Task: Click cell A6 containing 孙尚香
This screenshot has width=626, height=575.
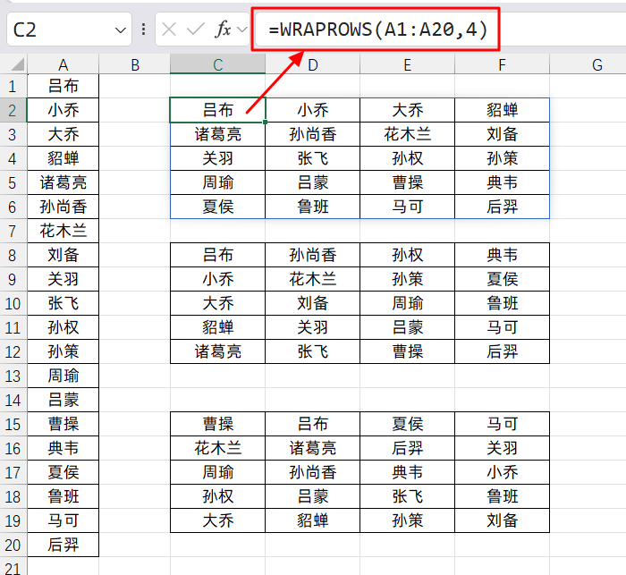Action: (63, 207)
